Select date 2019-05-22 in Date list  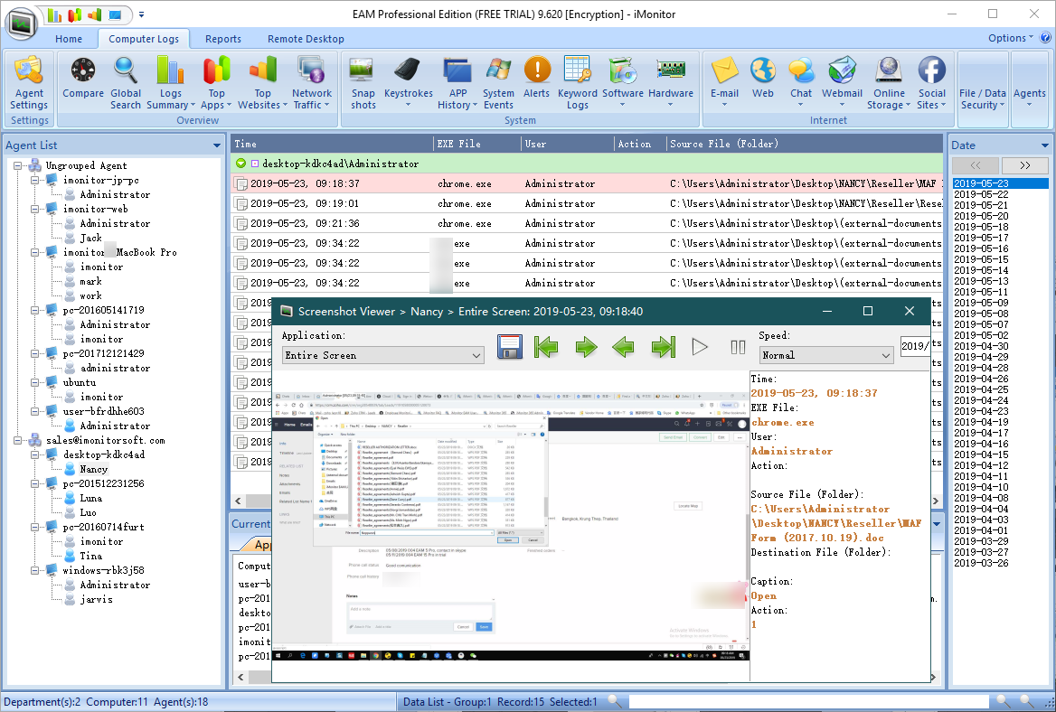pyautogui.click(x=981, y=194)
